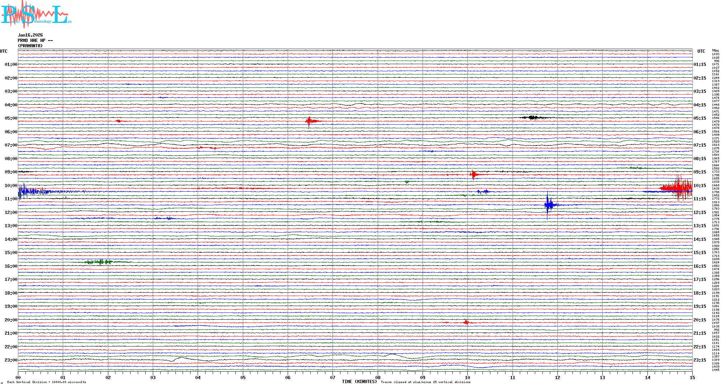Click the vertical division scale note
The height and width of the screenshot is (387, 721).
pyautogui.click(x=47, y=382)
